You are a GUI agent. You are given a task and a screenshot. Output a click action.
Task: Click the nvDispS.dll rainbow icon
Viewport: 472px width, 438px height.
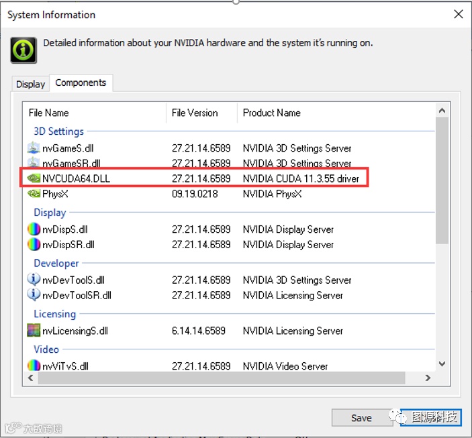click(x=34, y=229)
